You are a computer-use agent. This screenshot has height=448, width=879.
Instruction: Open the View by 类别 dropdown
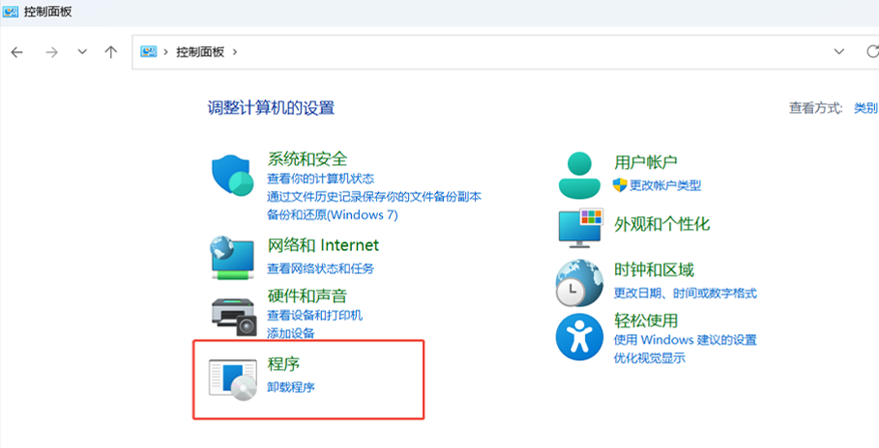[x=864, y=108]
